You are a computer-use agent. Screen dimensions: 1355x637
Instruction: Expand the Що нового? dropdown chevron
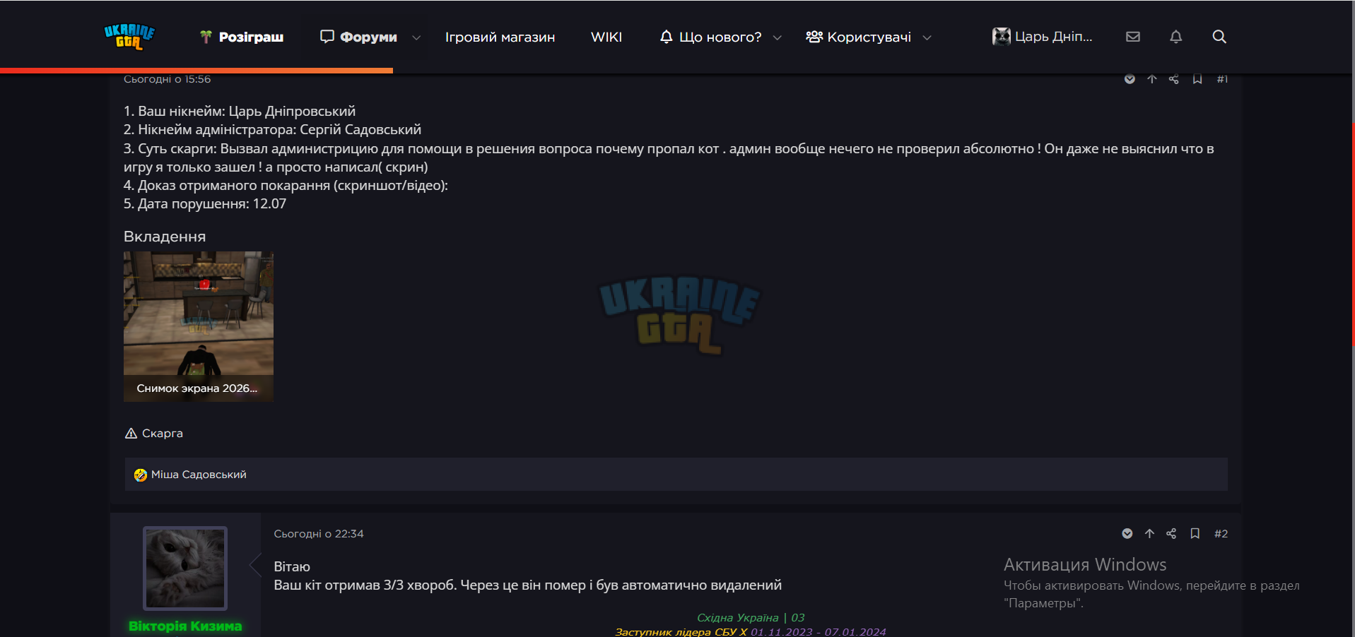[778, 37]
